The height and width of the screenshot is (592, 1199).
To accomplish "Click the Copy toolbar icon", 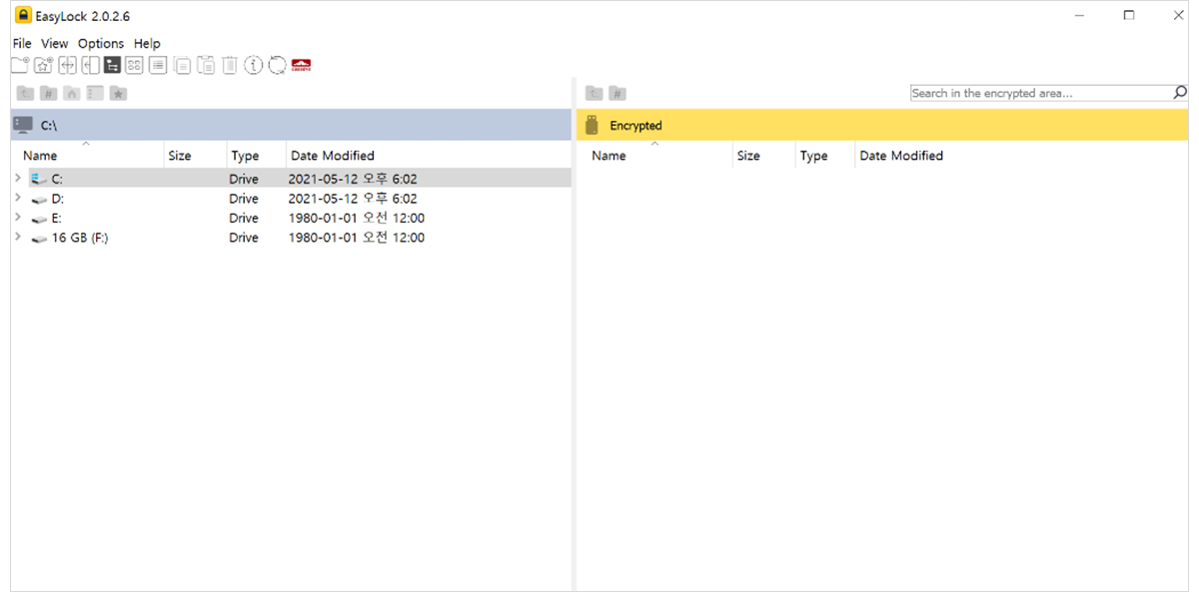I will pyautogui.click(x=183, y=65).
